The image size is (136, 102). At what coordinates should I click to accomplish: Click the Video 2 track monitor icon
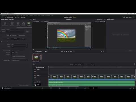pos(35,71)
